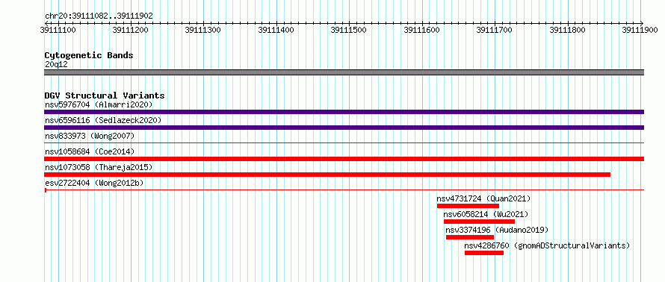Click the nsv6596116 (Sedlazeck2020) variant label
The image size is (665, 282).
(x=103, y=120)
